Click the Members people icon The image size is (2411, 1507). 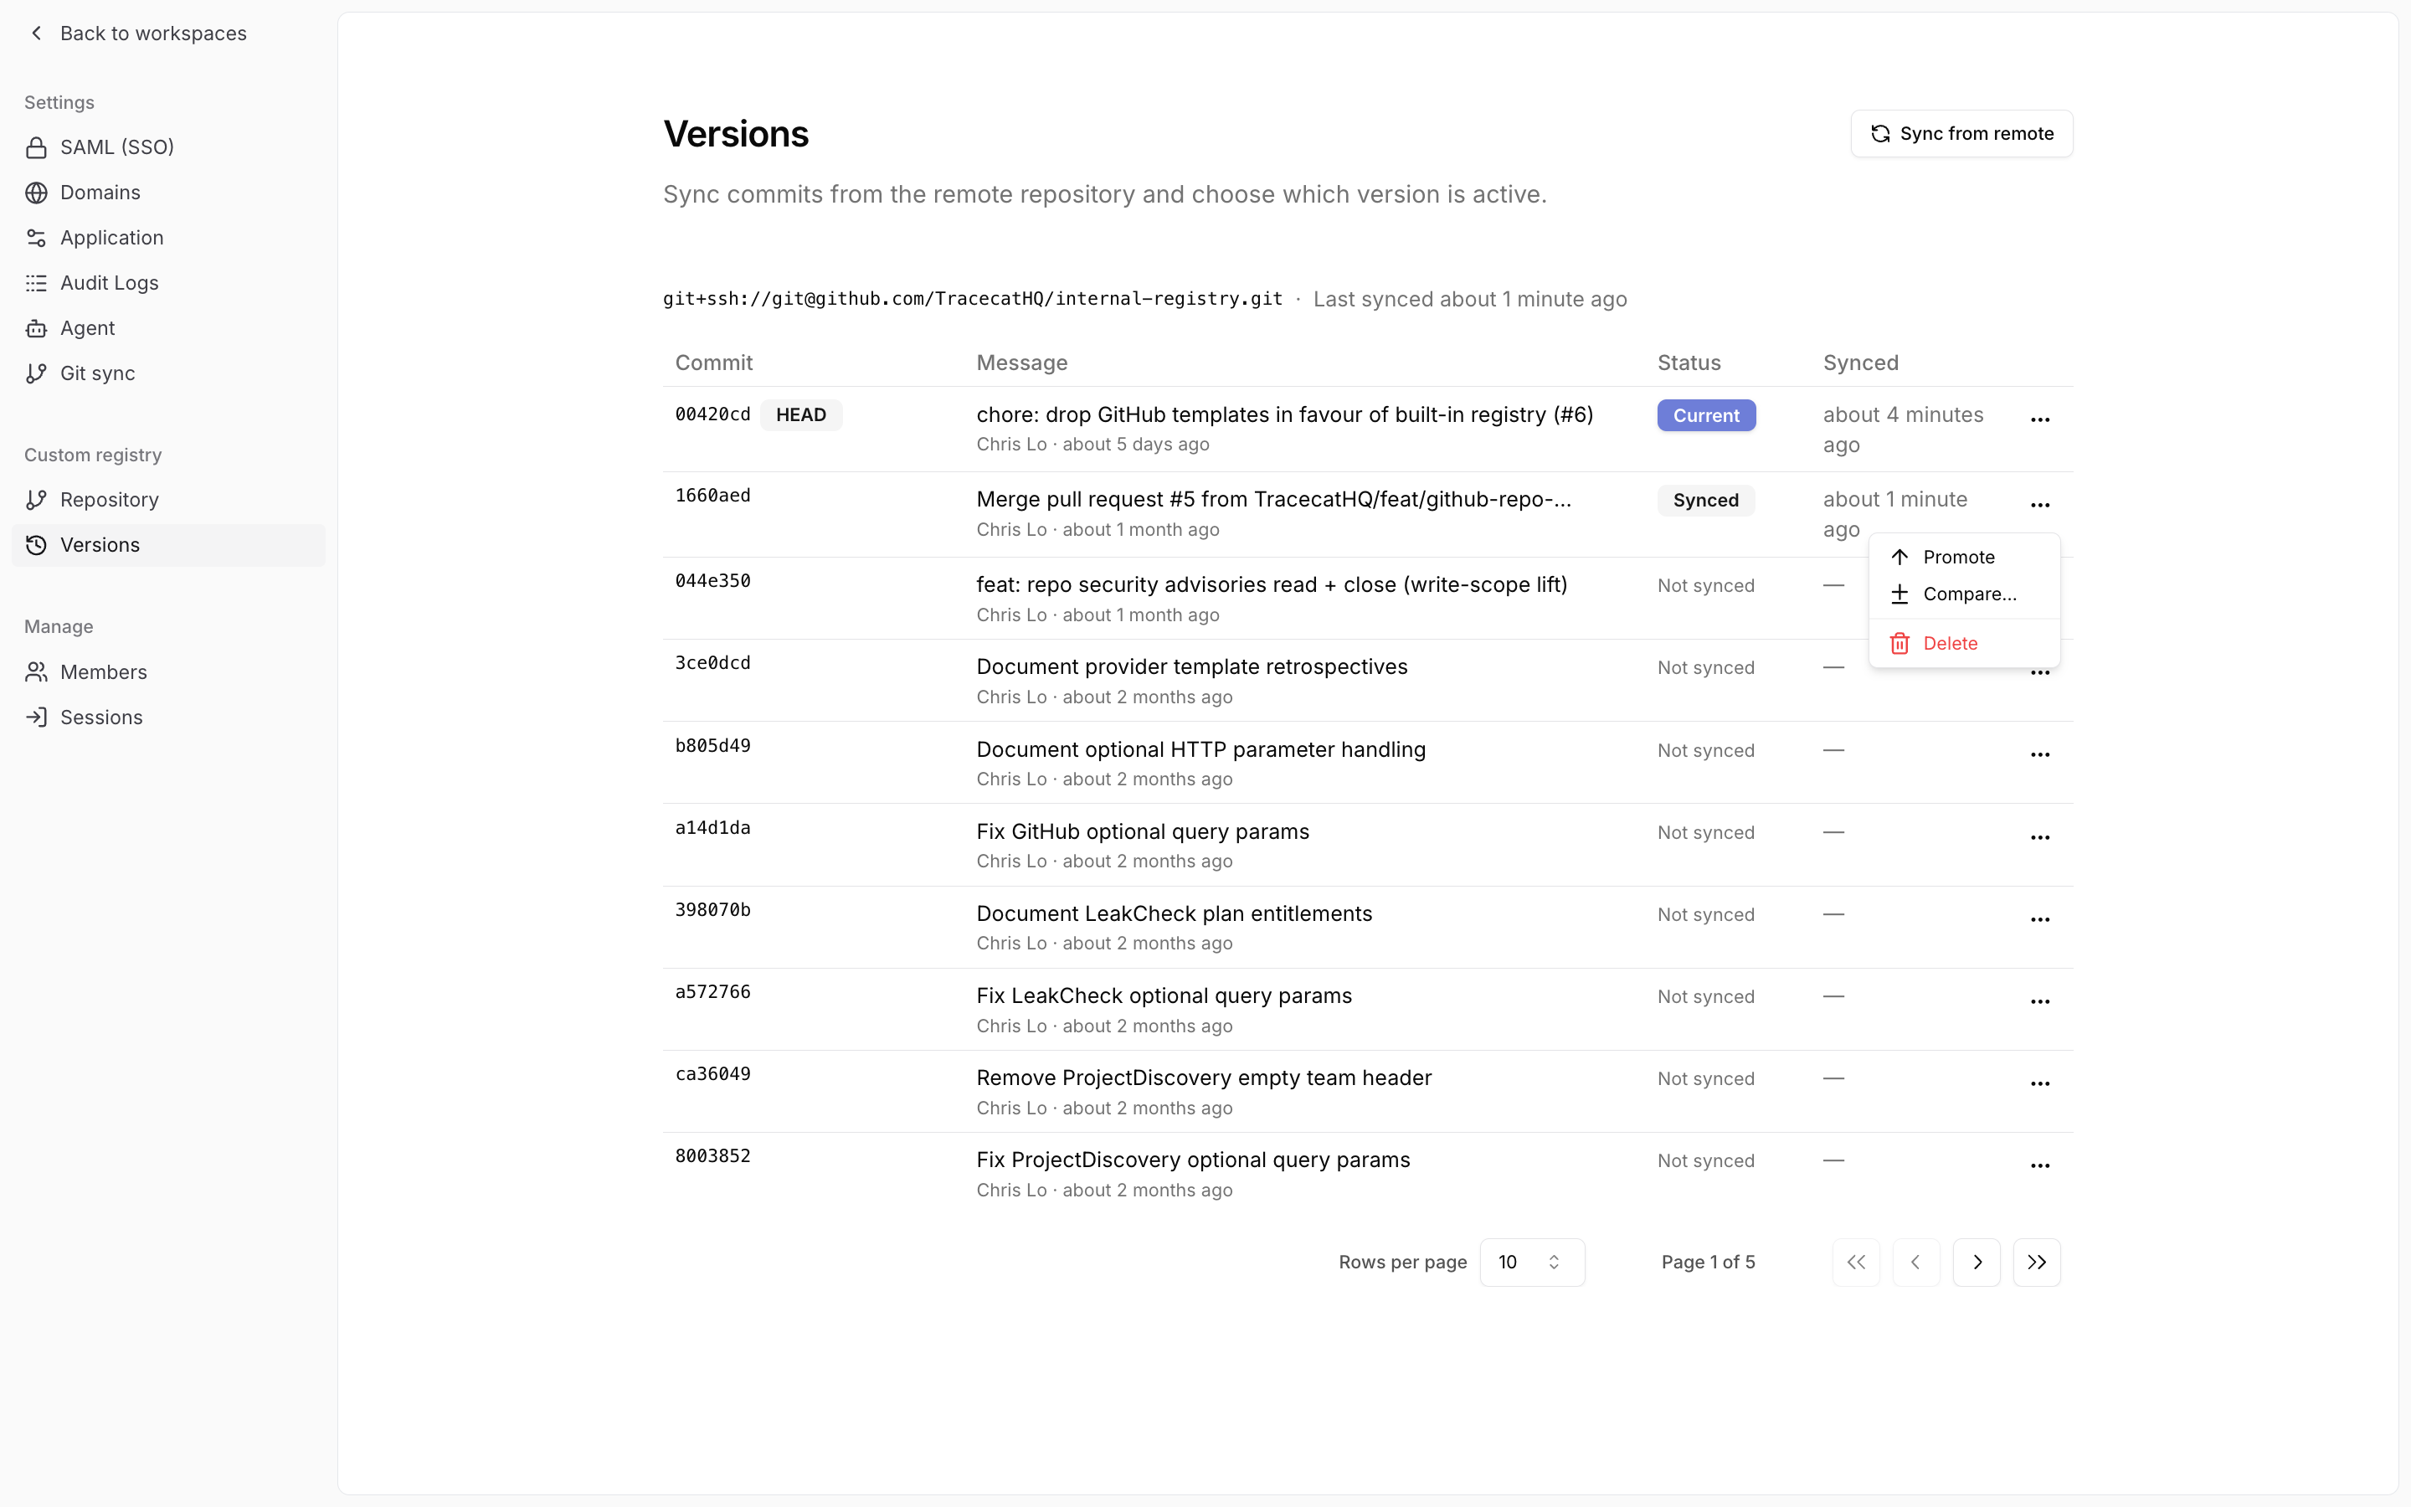[37, 671]
